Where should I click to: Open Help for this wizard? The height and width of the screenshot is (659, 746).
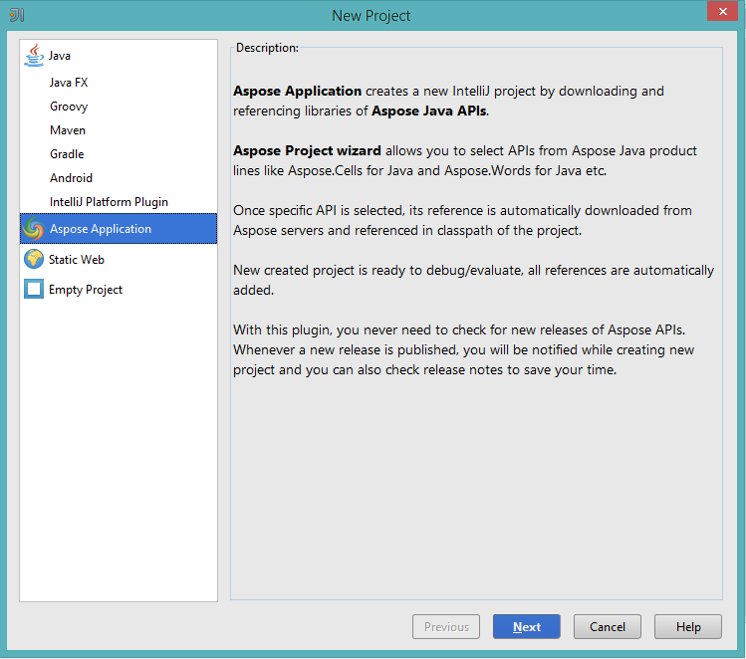click(688, 627)
